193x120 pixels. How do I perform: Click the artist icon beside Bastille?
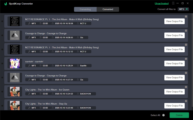click(78, 66)
